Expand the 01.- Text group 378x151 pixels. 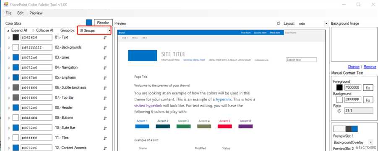click(x=9, y=38)
